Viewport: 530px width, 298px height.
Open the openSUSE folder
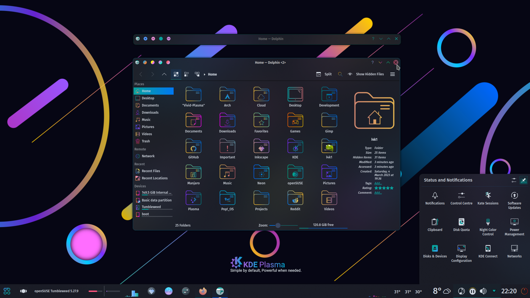[x=295, y=175]
